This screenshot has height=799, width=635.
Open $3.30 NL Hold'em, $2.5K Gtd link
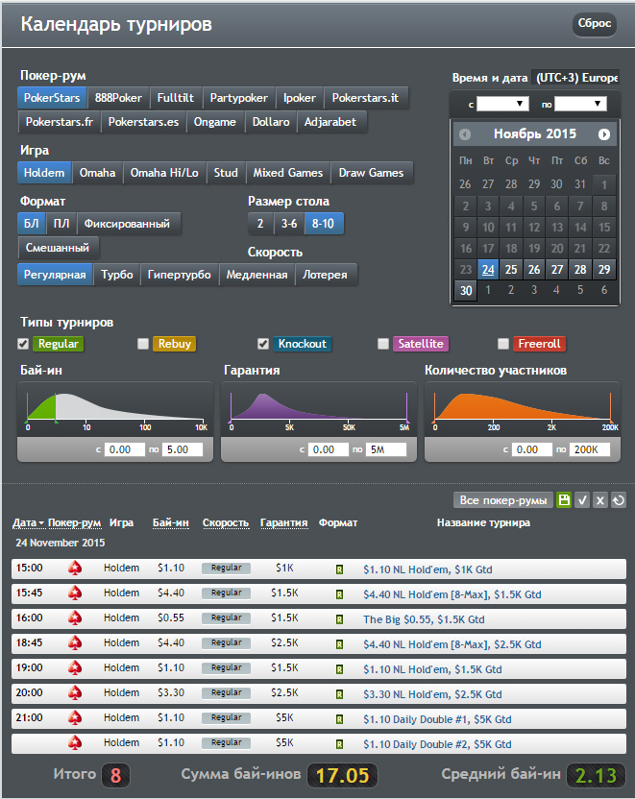click(432, 694)
